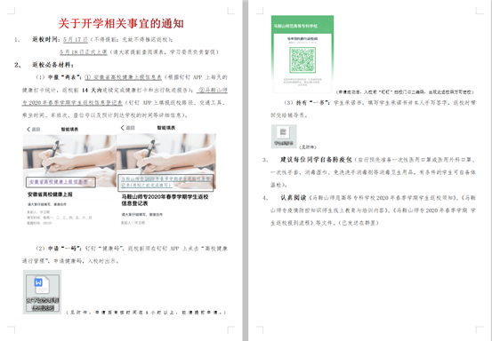This screenshot has height=341, width=492.
Task: Select the left handwriting photo thumbnail
Action: coord(69,161)
